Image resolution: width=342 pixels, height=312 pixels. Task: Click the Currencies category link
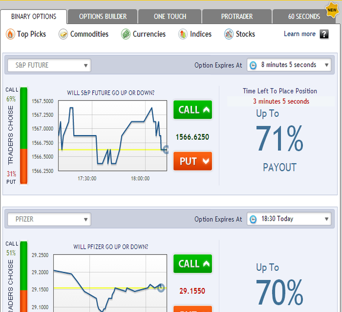(x=149, y=34)
